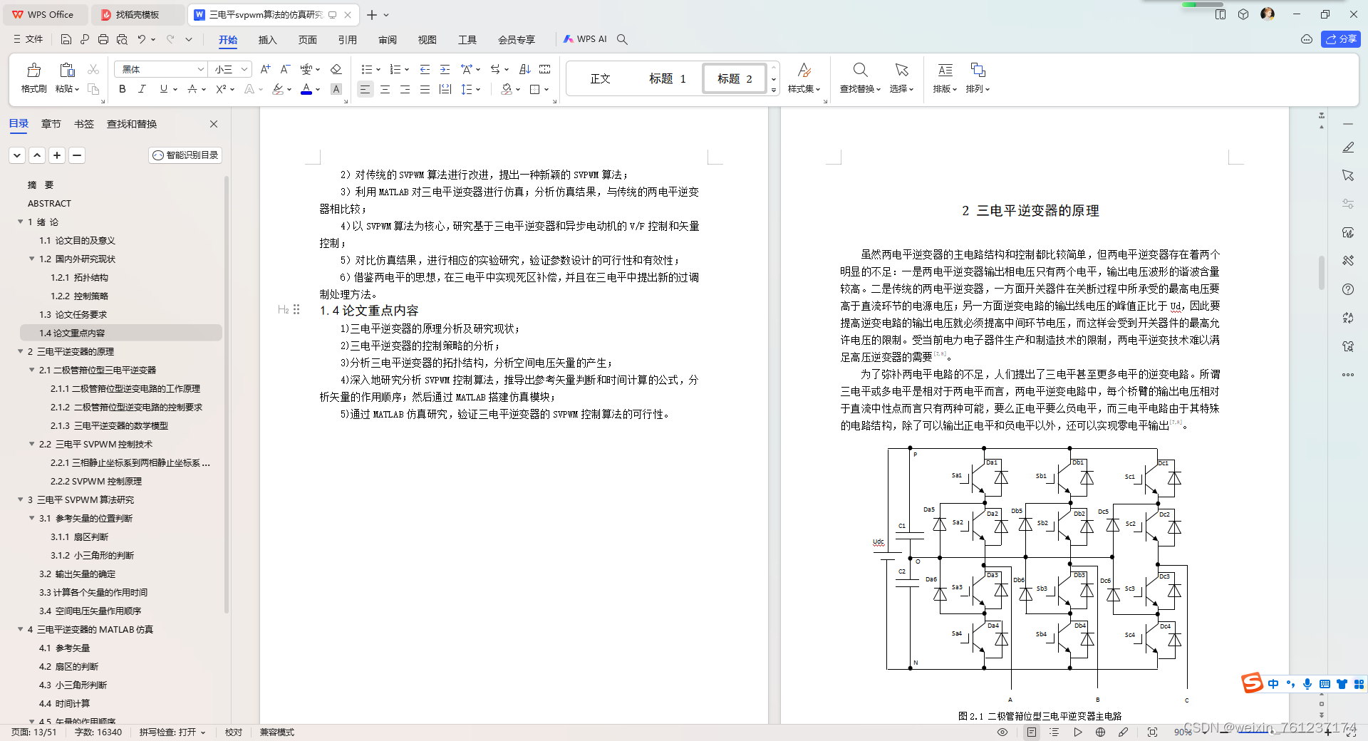Enable italic formatting
This screenshot has height=741, width=1368.
(x=142, y=89)
